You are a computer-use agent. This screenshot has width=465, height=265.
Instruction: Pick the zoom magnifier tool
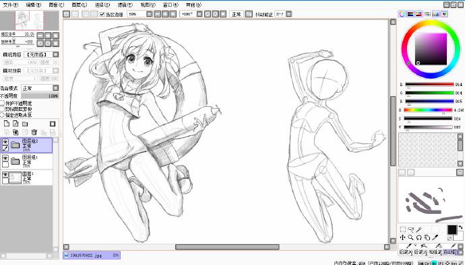click(x=410, y=237)
